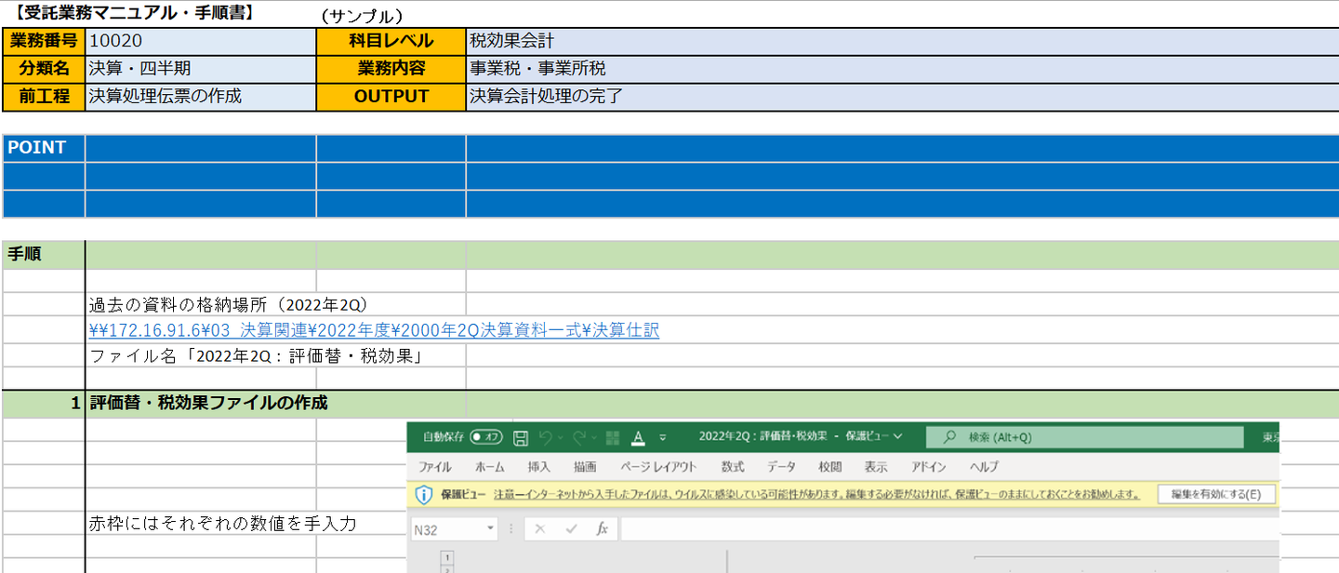The height and width of the screenshot is (573, 1339).
Task: Open the ¥¥172.16.91.6 決算仕訳 folder link
Action: [x=374, y=330]
